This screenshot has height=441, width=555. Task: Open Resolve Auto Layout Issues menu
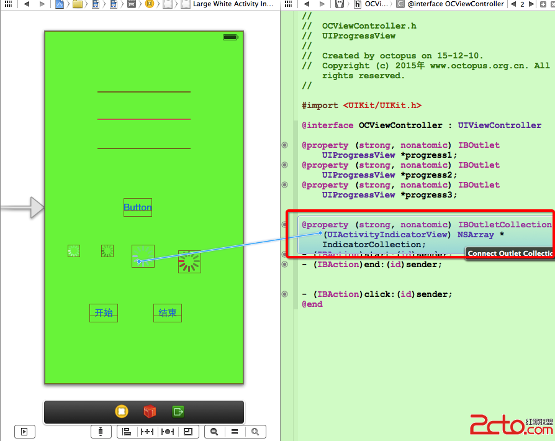(x=167, y=432)
